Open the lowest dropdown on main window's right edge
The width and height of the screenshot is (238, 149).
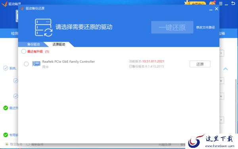(x=222, y=120)
